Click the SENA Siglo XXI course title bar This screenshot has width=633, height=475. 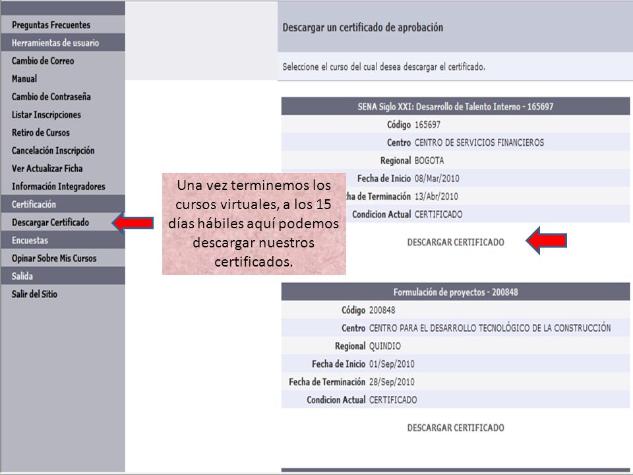[456, 107]
